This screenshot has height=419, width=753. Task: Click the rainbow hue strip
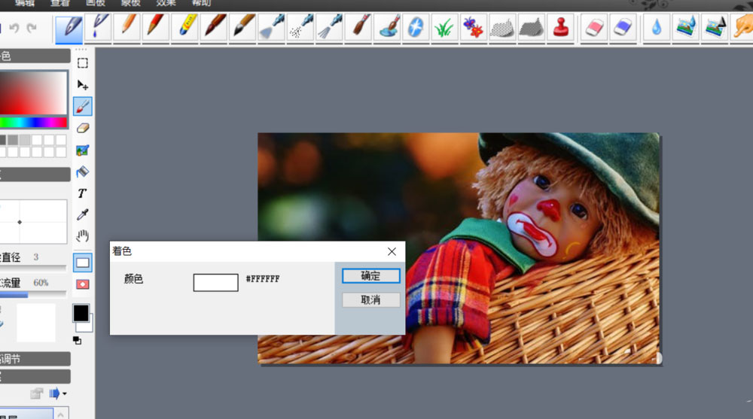click(32, 123)
